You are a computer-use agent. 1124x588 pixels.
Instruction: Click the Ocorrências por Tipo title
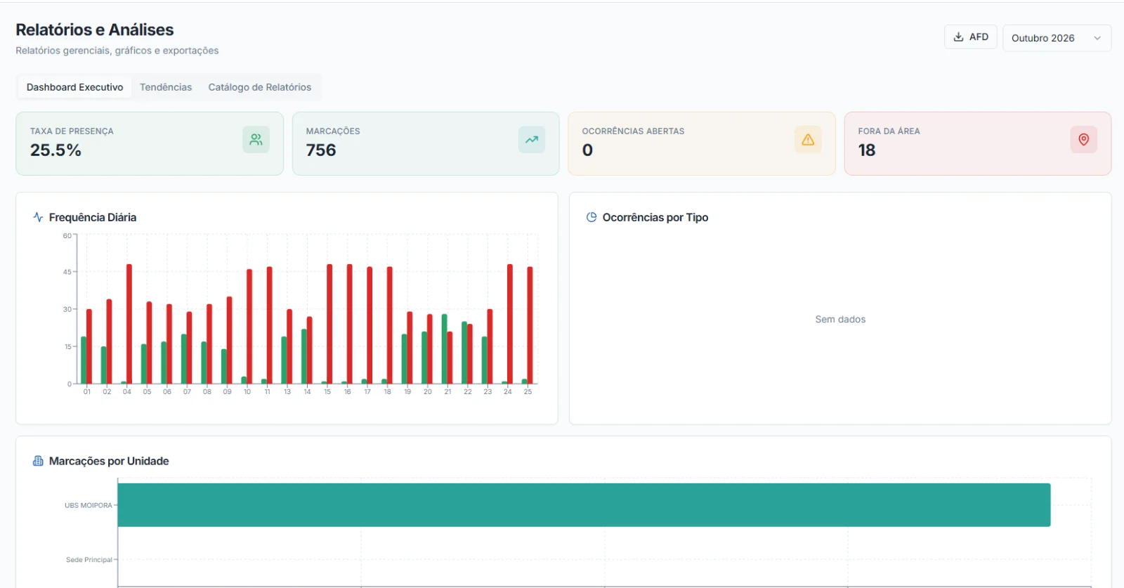point(655,217)
